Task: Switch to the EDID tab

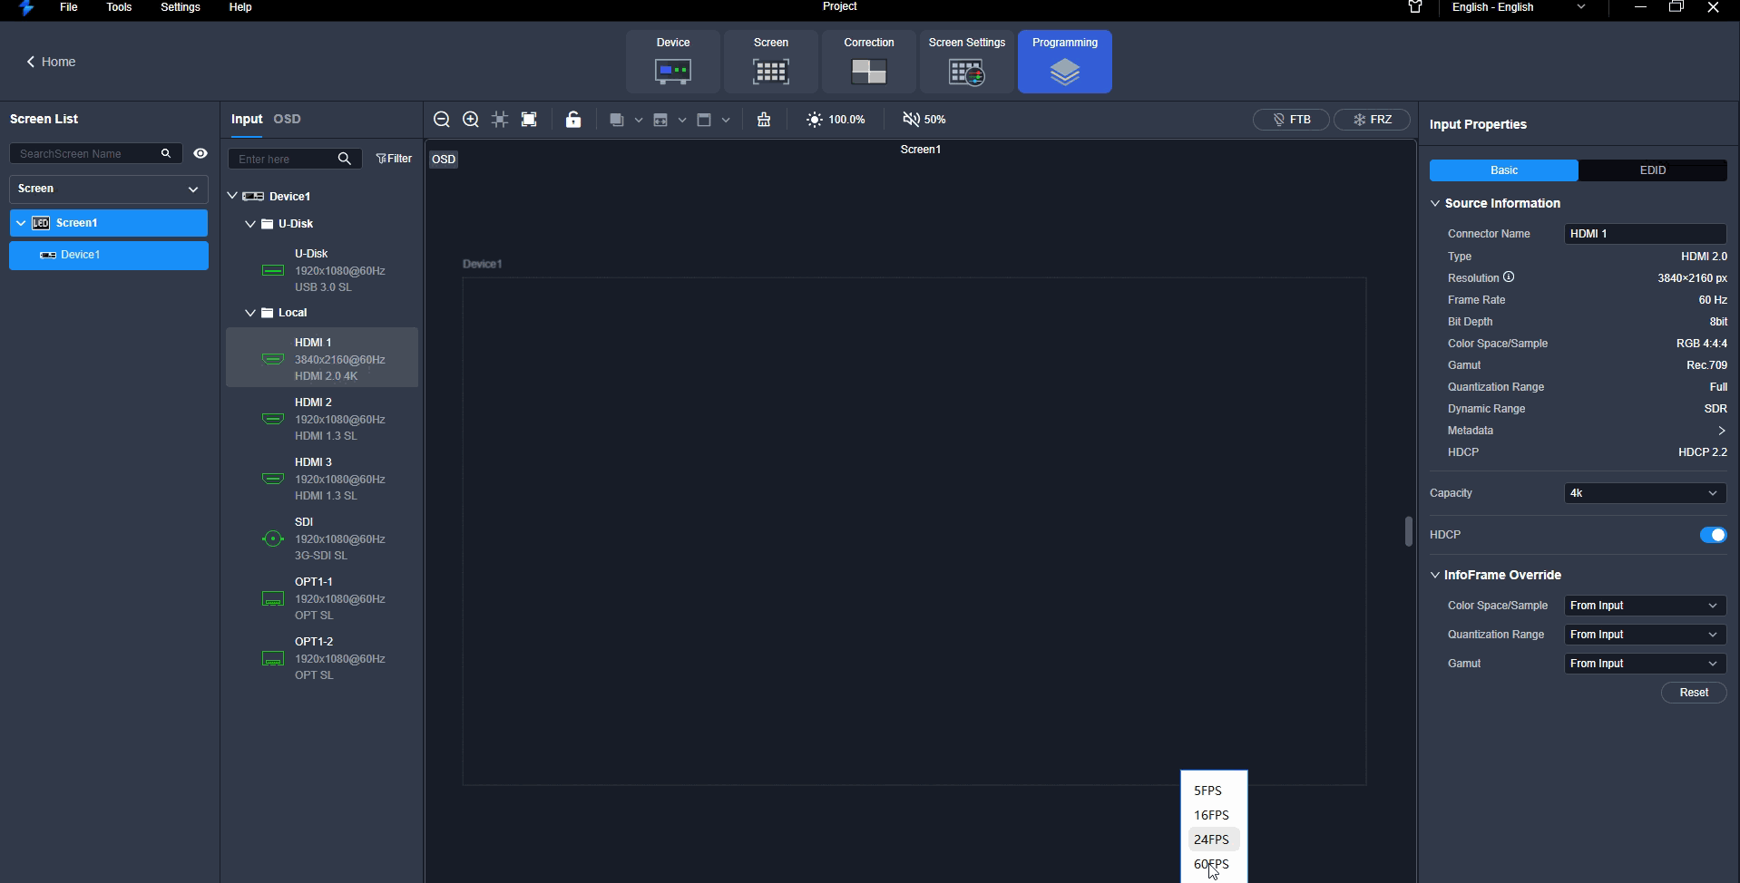Action: (x=1652, y=170)
